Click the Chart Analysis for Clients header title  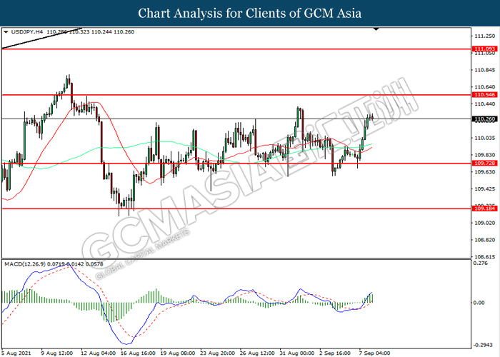point(250,13)
